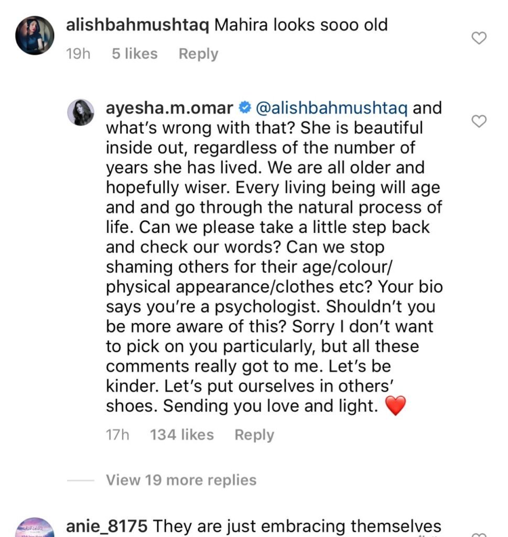This screenshot has width=508, height=537.
Task: Tap the 19h timestamp
Action: pos(78,54)
